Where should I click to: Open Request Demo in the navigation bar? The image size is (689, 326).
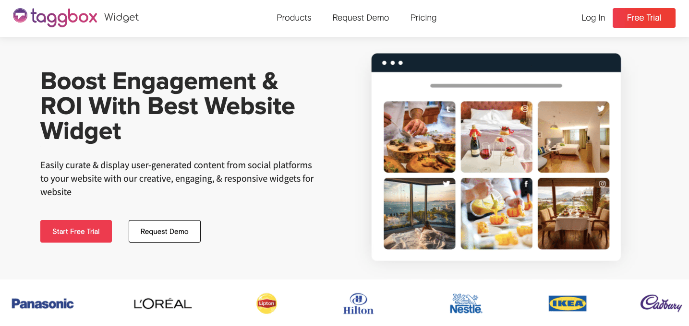pos(361,18)
